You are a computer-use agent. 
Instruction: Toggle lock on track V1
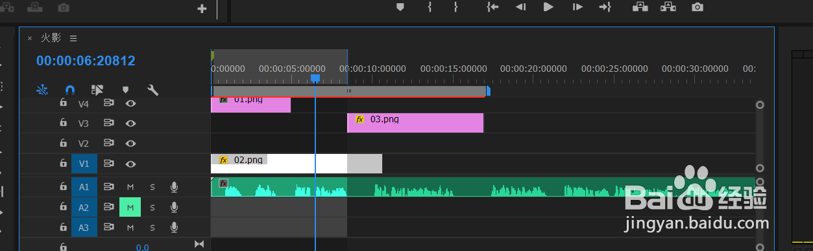click(x=63, y=164)
